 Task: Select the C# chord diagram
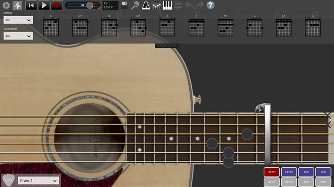pyautogui.click(x=80, y=26)
